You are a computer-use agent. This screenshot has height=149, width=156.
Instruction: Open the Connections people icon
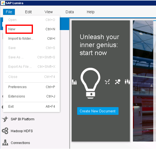coord(5,143)
